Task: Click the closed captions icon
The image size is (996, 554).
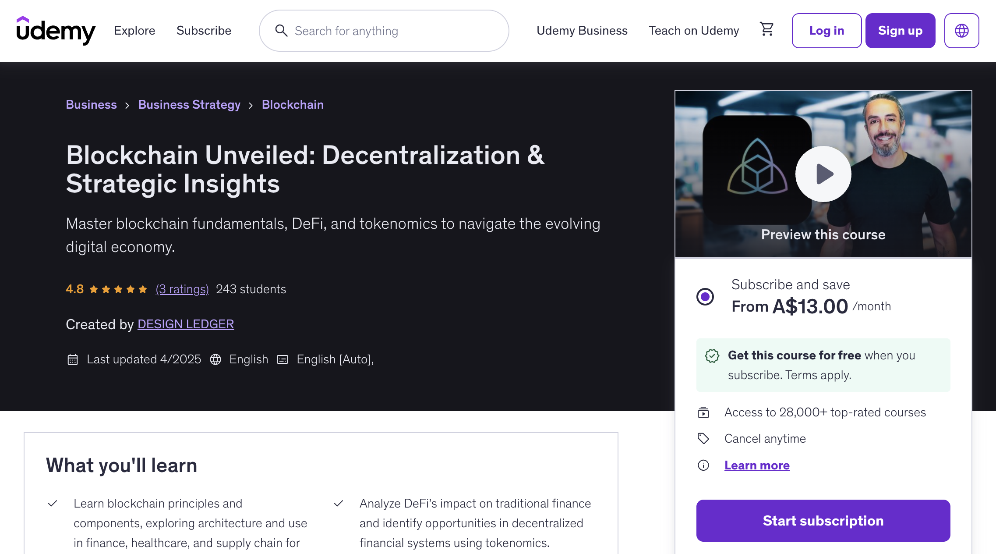Action: click(283, 359)
